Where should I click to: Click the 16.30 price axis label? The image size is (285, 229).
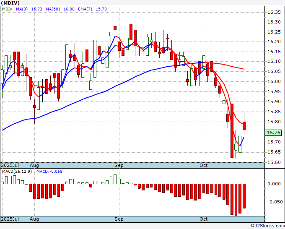(274, 22)
